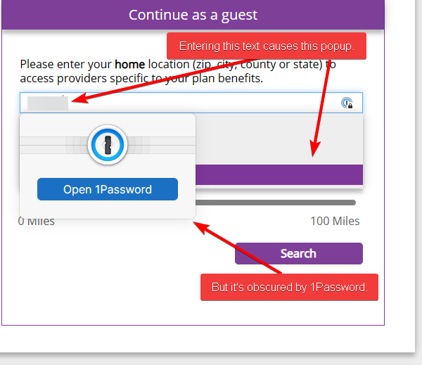The width and height of the screenshot is (422, 365).
Task: Click the bold word 'home' in the instructions
Action: click(x=129, y=64)
